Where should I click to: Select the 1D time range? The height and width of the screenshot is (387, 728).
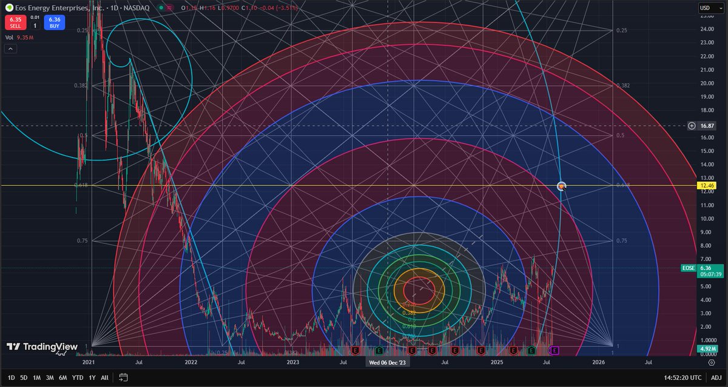coord(11,377)
